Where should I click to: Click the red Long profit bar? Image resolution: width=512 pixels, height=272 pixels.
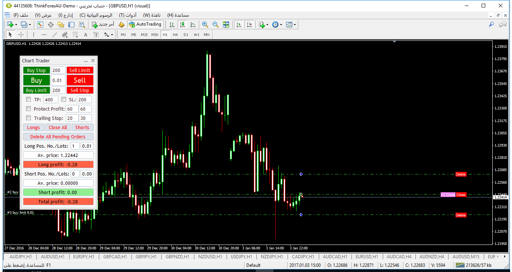[x=58, y=164]
